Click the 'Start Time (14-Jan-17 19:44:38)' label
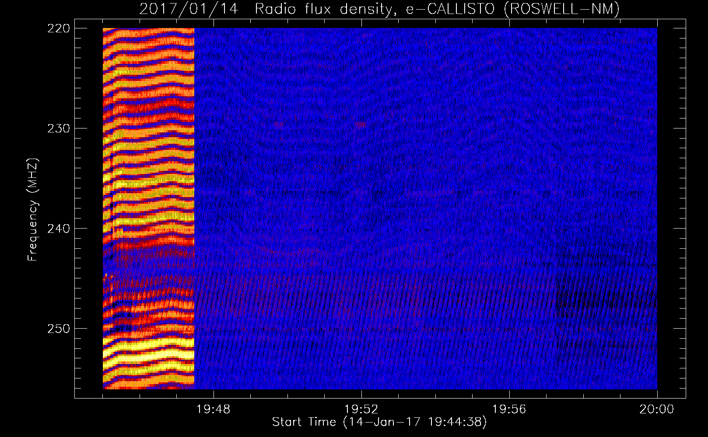The width and height of the screenshot is (708, 437). point(379,422)
